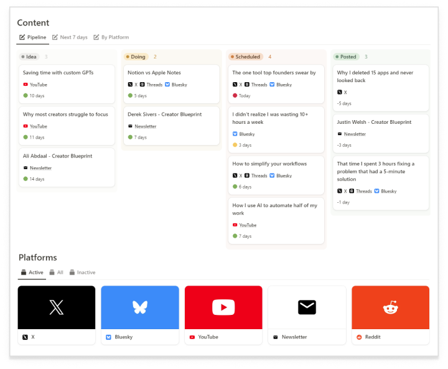Click the Newsletter label in Platforms gallery
The width and height of the screenshot is (448, 369).
click(x=294, y=337)
